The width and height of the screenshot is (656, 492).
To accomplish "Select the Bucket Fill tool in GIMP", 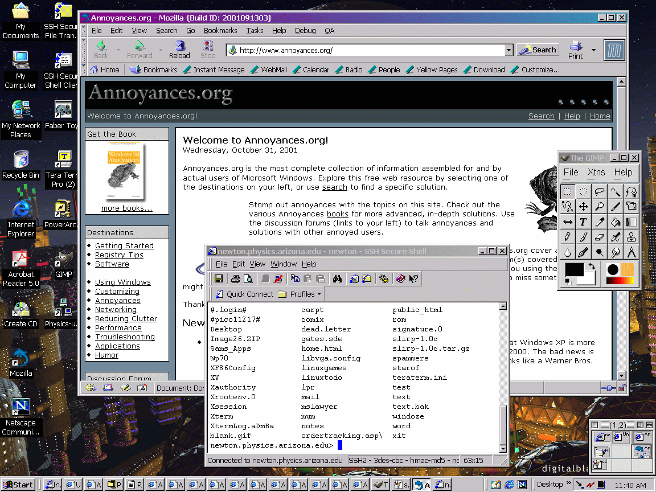I will coord(615,222).
